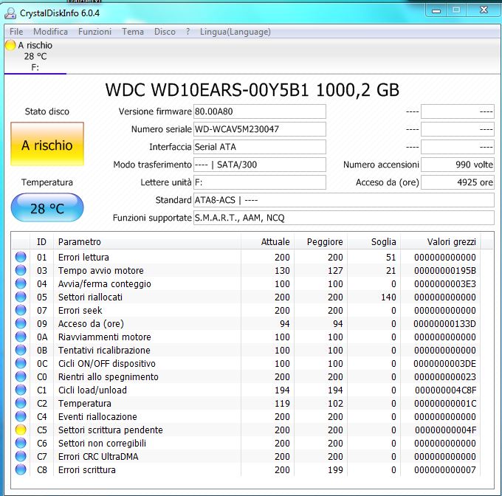Open the Disco menu
Viewport: 502px width, 496px height.
tap(165, 32)
